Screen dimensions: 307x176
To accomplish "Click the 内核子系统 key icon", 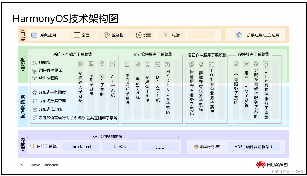I will click(x=32, y=146).
